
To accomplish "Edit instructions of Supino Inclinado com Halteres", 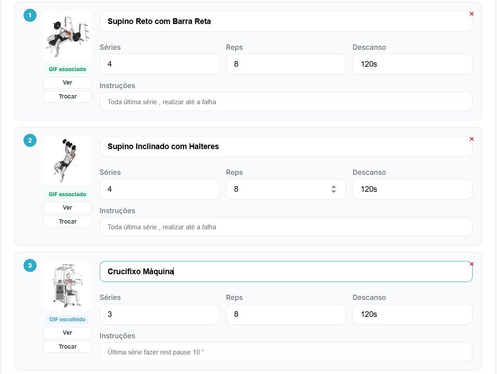I will coord(286,227).
